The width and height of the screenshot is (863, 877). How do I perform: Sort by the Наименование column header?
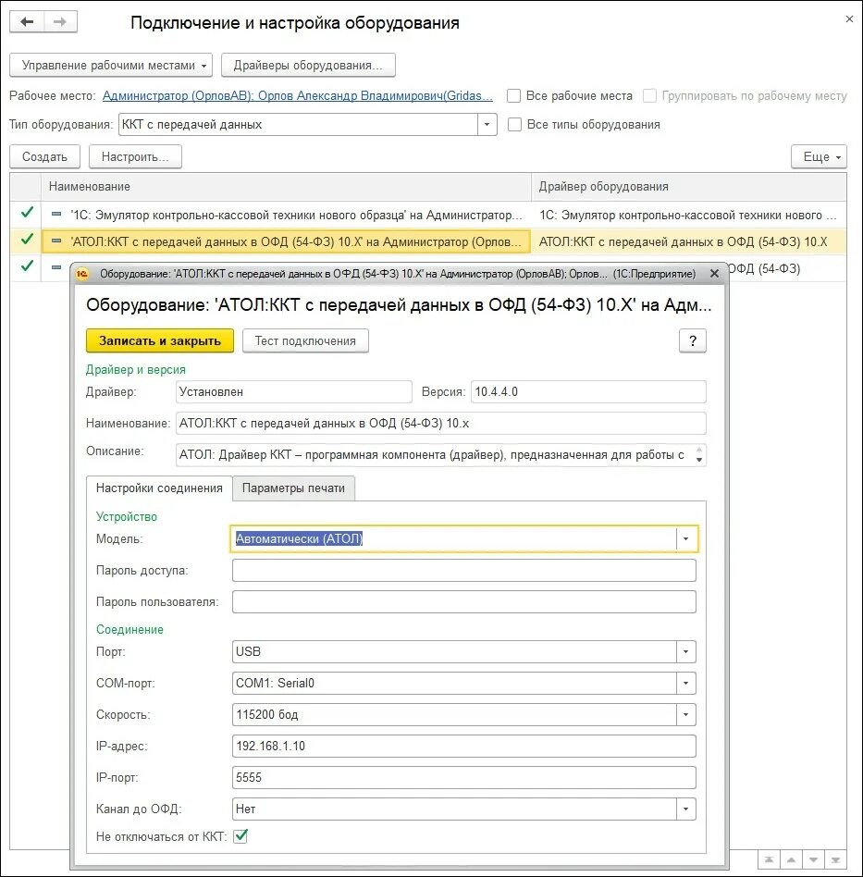tap(286, 186)
